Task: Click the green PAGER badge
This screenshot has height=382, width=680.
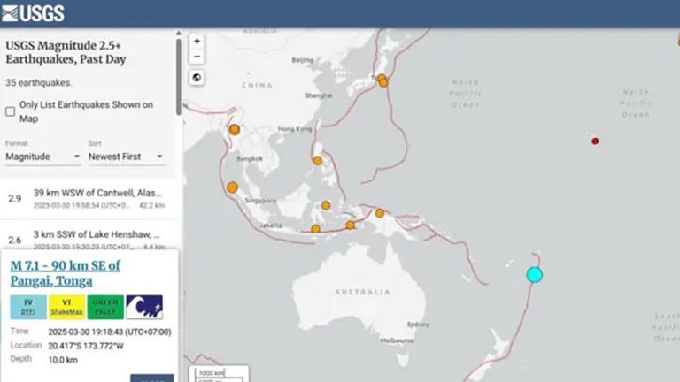Action: [105, 307]
